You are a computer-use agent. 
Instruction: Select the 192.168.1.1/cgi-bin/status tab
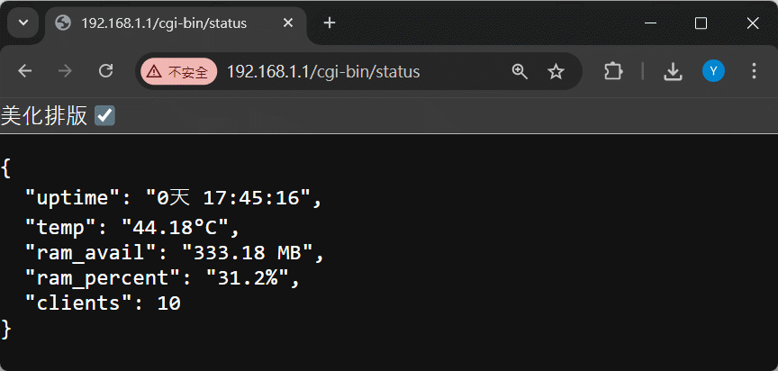click(x=162, y=23)
